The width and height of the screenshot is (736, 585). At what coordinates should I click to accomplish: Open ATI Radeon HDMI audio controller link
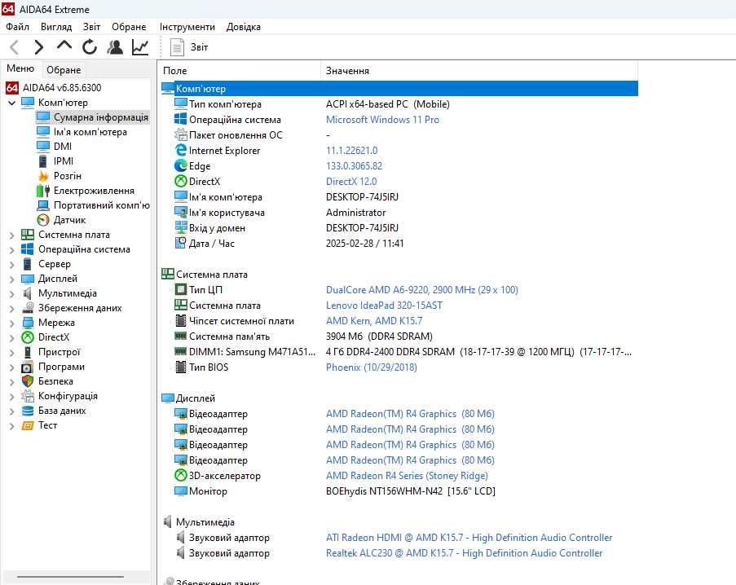pyautogui.click(x=469, y=538)
